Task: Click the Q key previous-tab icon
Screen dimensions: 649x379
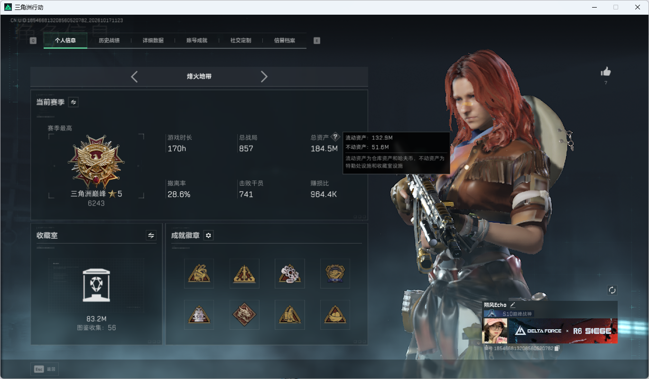Action: point(33,41)
